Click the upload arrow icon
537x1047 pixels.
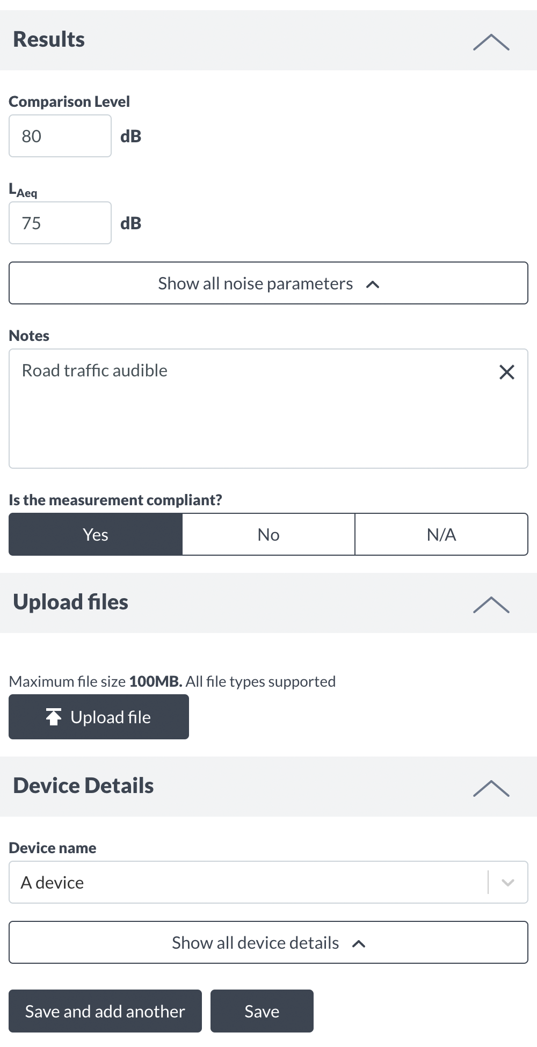point(54,717)
